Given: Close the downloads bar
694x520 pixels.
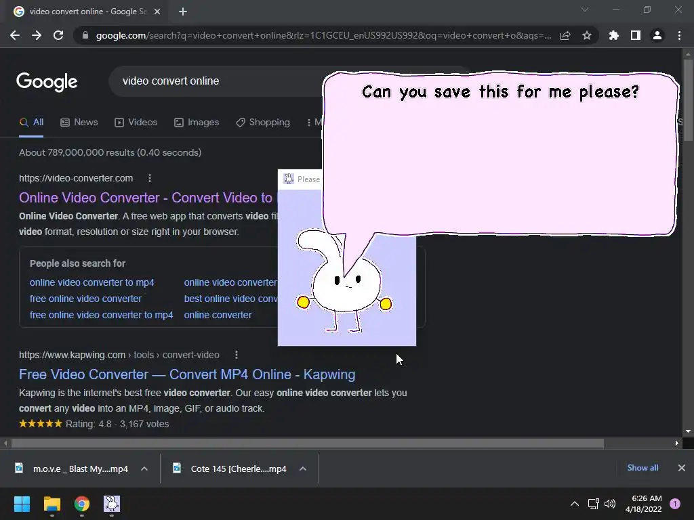Looking at the screenshot, I should 682,468.
